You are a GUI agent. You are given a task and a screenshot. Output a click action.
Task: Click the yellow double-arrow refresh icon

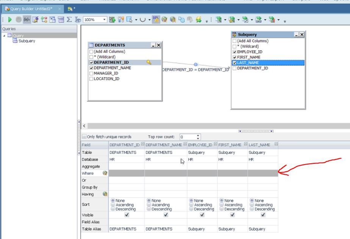tap(198, 20)
